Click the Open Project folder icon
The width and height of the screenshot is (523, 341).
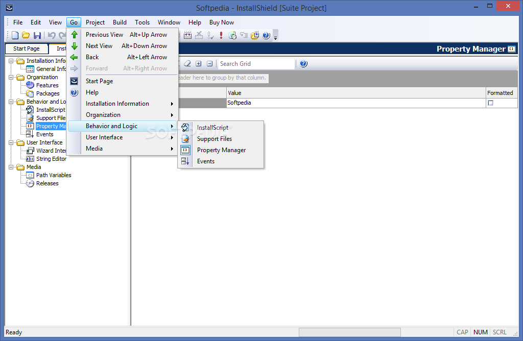[26, 35]
